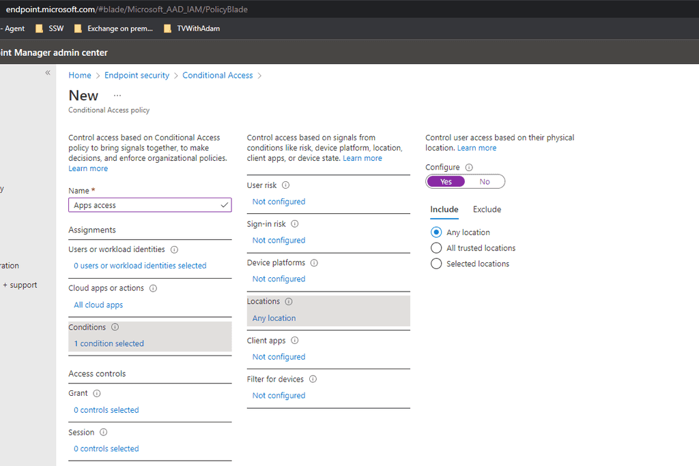Screen dimensions: 699x466
Task: Click the TVWithAdam bookmark in the bookmarks bar
Action: 198,28
